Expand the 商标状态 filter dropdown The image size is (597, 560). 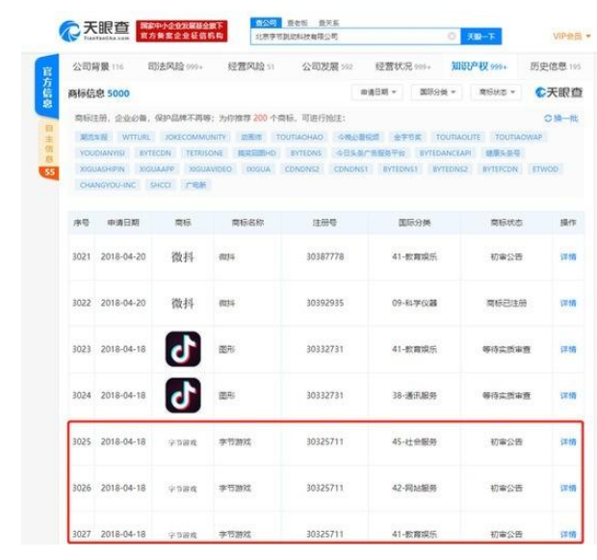[x=496, y=93]
